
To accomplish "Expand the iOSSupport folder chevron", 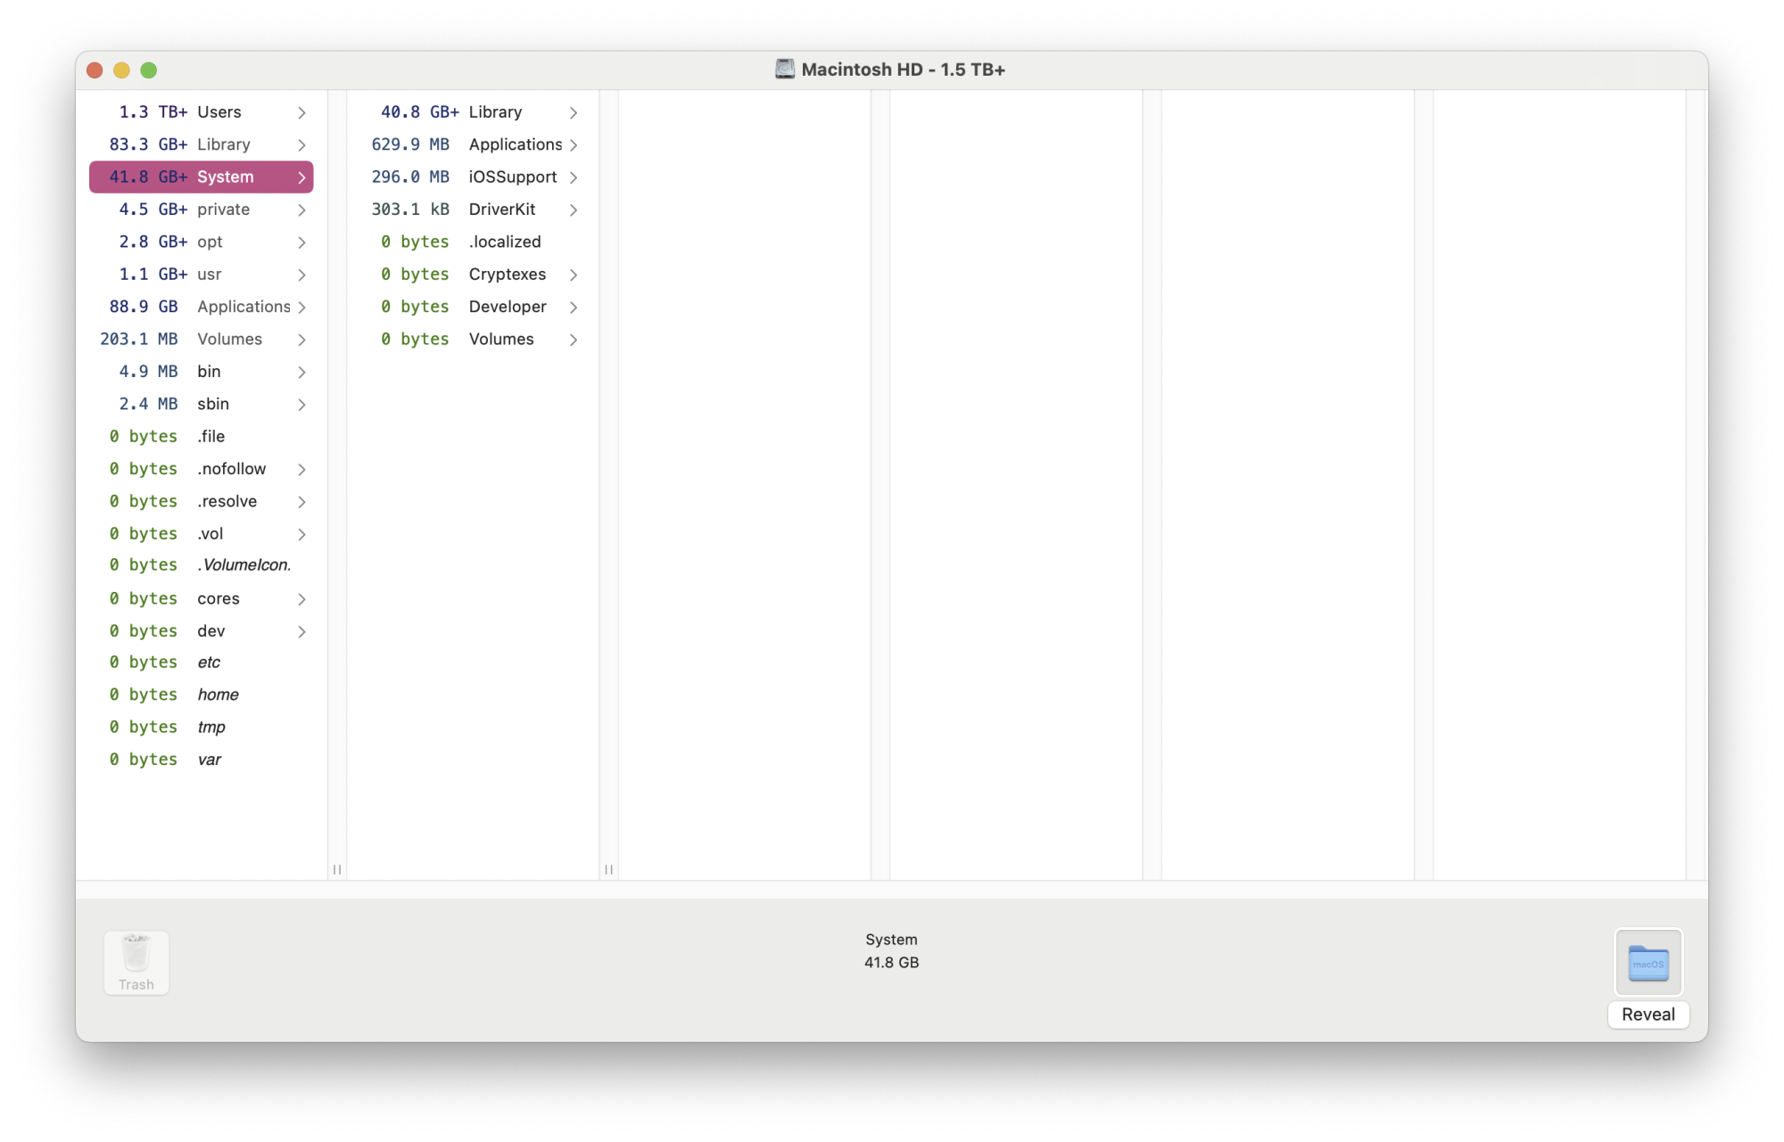I will tap(574, 177).
